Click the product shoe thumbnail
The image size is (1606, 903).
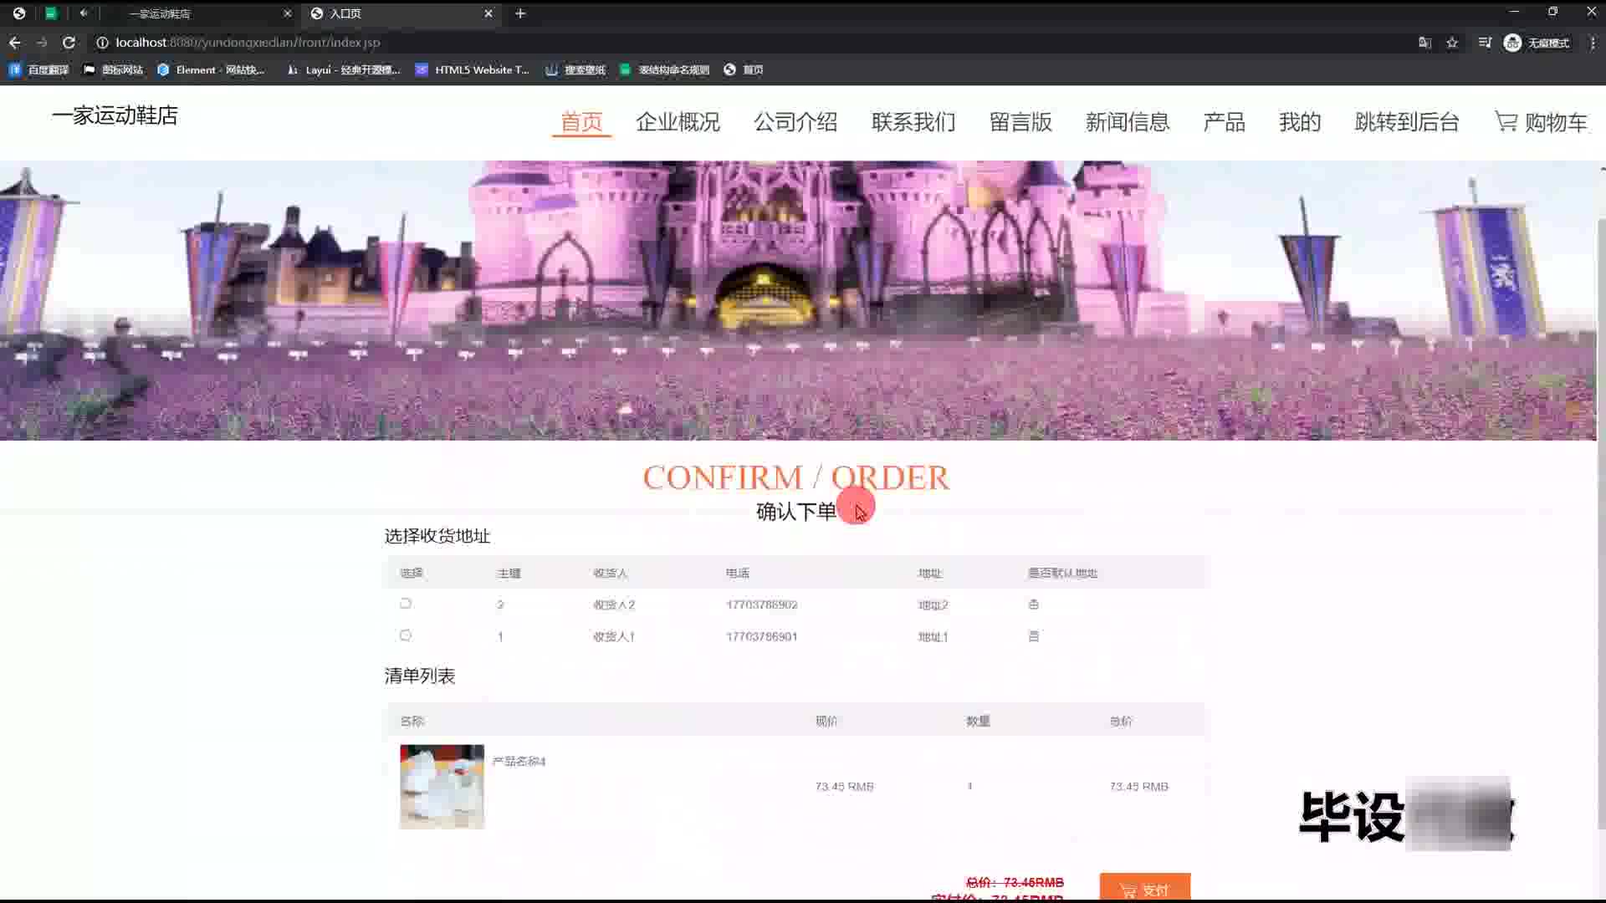442,786
